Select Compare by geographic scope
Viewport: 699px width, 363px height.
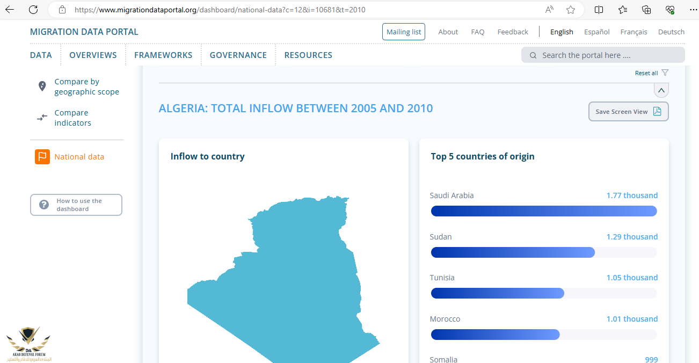click(87, 86)
